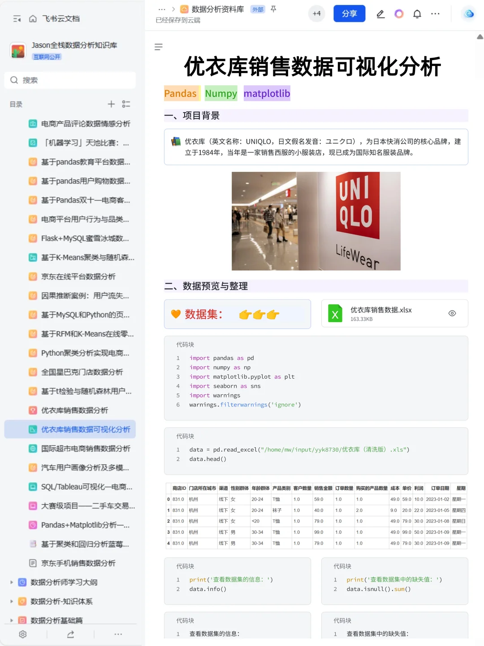Screen dimensions: 484x646
Task: Open notifications bell icon
Action: pos(417,14)
